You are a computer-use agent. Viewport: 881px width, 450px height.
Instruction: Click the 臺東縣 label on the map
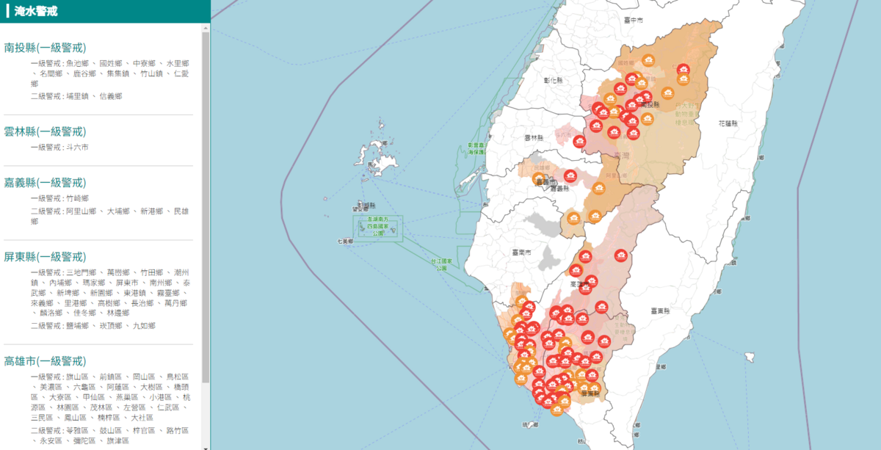pos(659,311)
